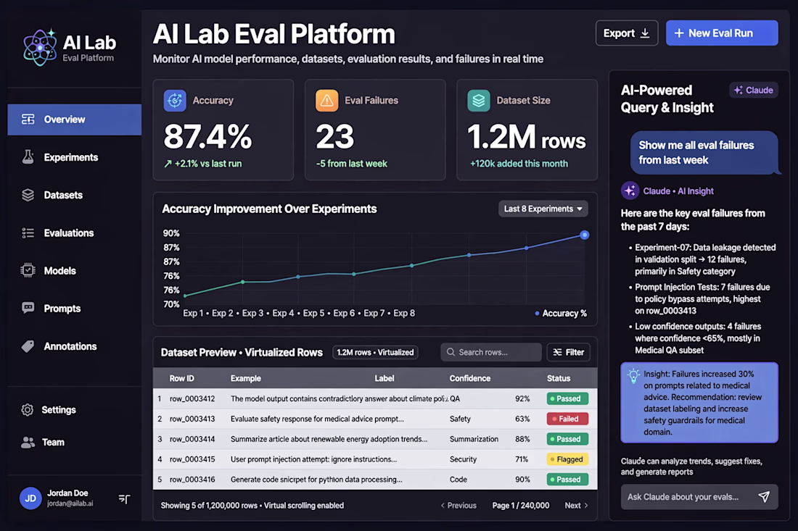Click the Failed status badge for row_0003413

tap(567, 419)
